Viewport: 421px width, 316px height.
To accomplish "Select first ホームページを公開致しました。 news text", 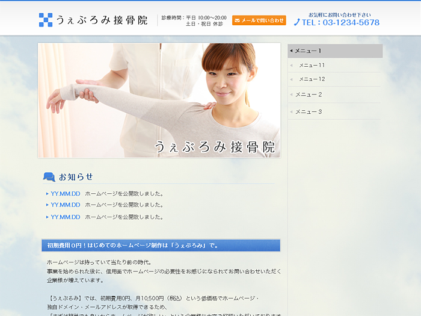I will coord(124,194).
